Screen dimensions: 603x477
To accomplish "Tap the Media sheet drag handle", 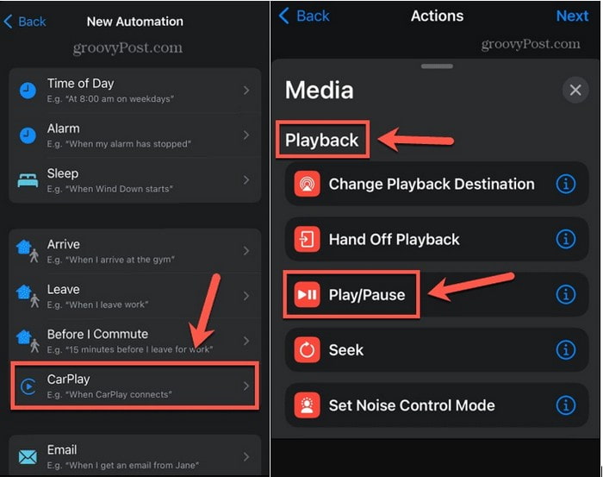I will pos(438,66).
